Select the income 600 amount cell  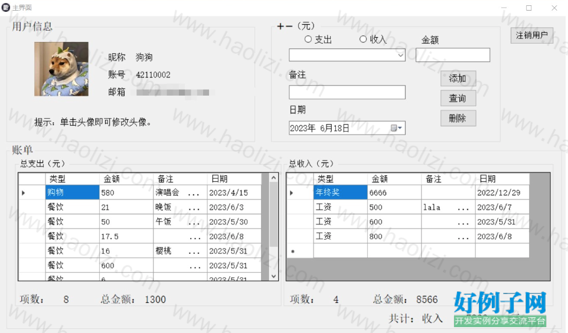click(x=394, y=221)
